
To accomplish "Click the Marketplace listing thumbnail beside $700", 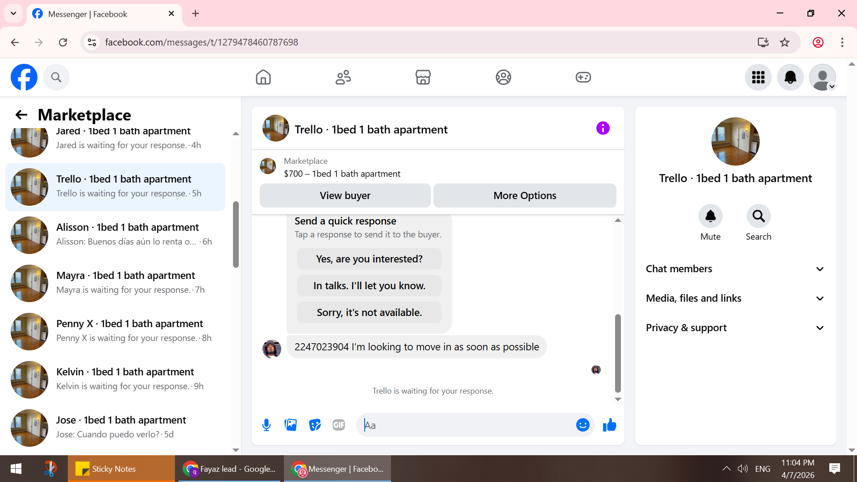I will coord(268,166).
